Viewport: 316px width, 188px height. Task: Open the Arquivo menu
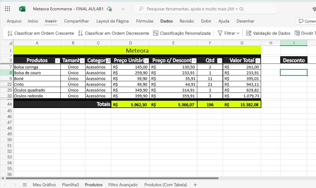tap(14, 21)
